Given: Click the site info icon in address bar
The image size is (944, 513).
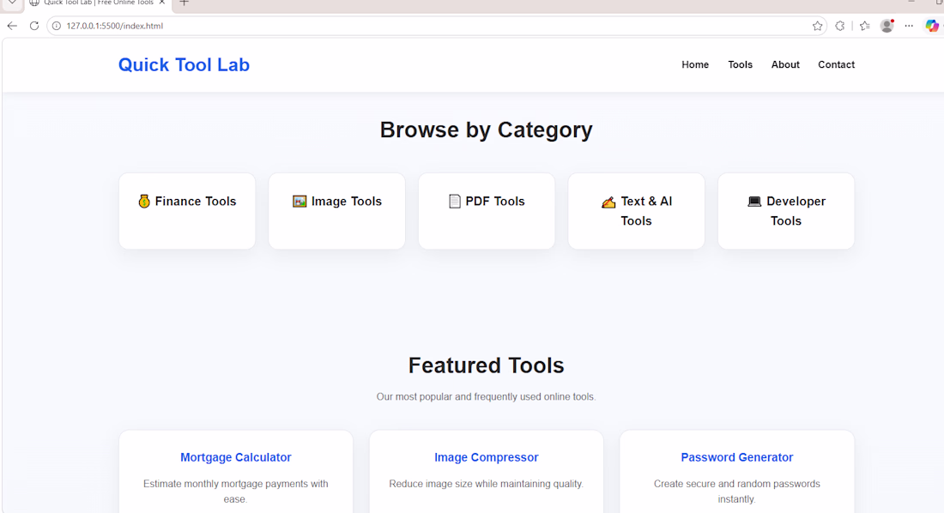Looking at the screenshot, I should click(57, 26).
